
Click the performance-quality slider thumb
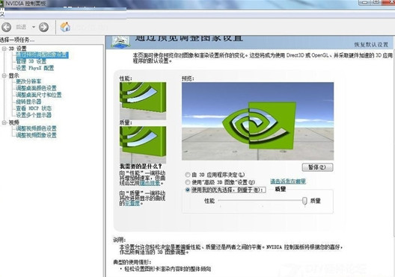pos(304,201)
